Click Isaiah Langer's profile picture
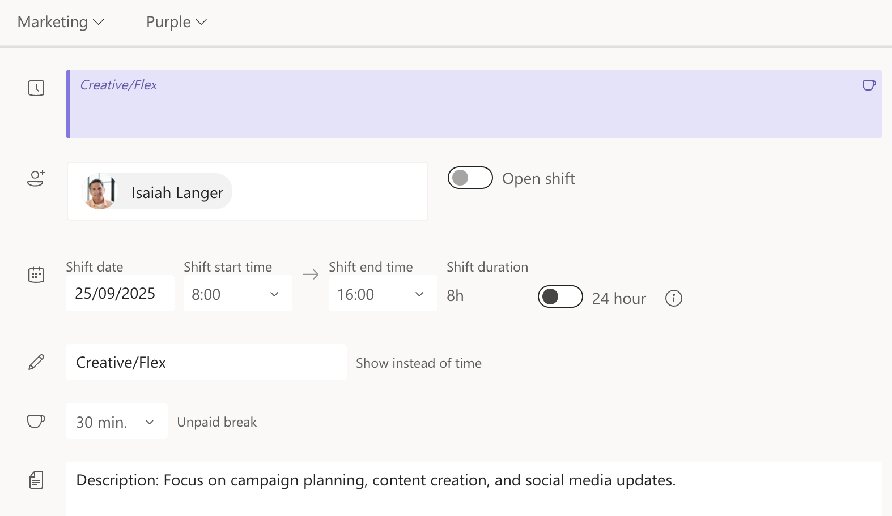892x516 pixels. coord(100,192)
